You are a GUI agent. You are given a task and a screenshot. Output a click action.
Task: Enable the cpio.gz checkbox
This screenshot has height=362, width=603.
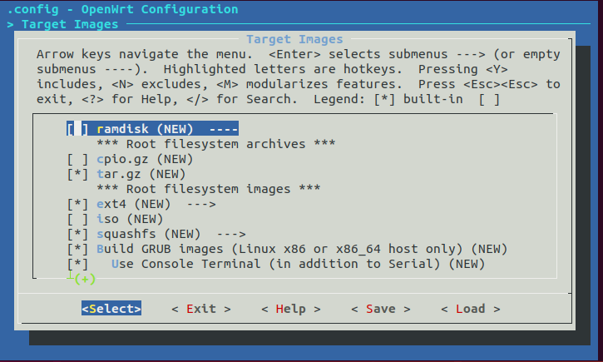click(77, 159)
